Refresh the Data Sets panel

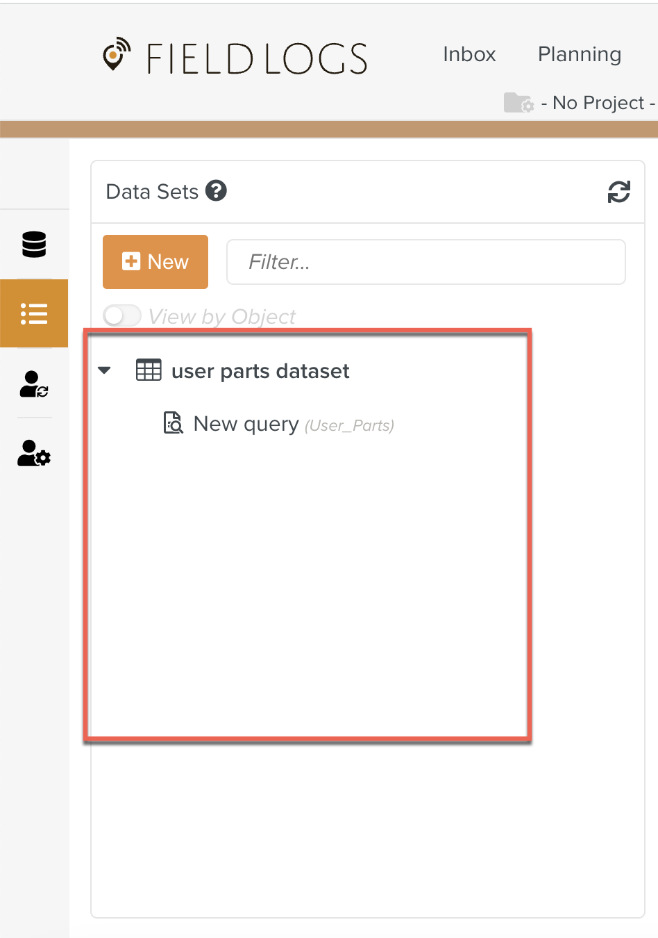(x=618, y=192)
